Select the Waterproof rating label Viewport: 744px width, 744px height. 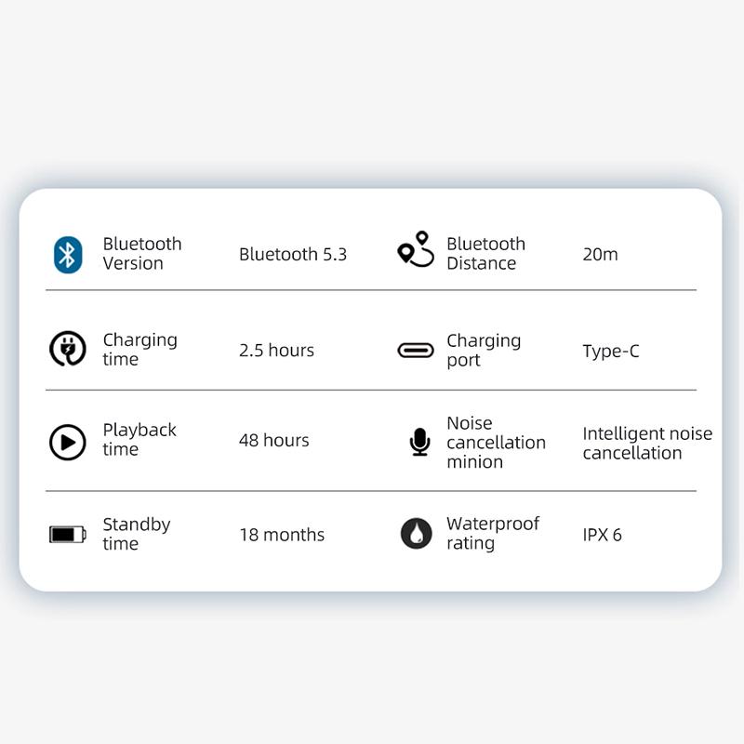point(493,534)
